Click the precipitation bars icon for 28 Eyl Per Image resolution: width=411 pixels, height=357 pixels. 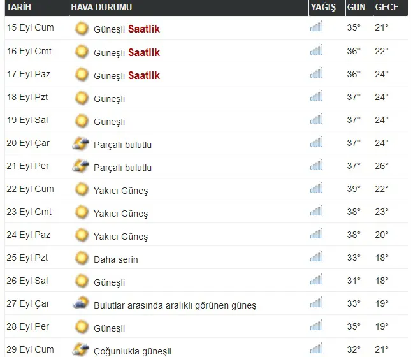click(316, 327)
